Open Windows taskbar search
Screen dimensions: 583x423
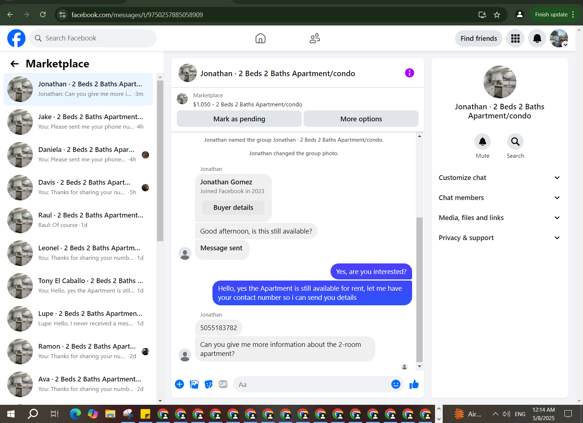point(33,414)
